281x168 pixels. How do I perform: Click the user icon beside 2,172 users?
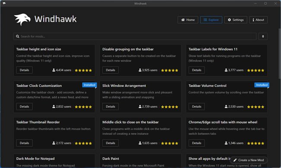tap(54, 143)
